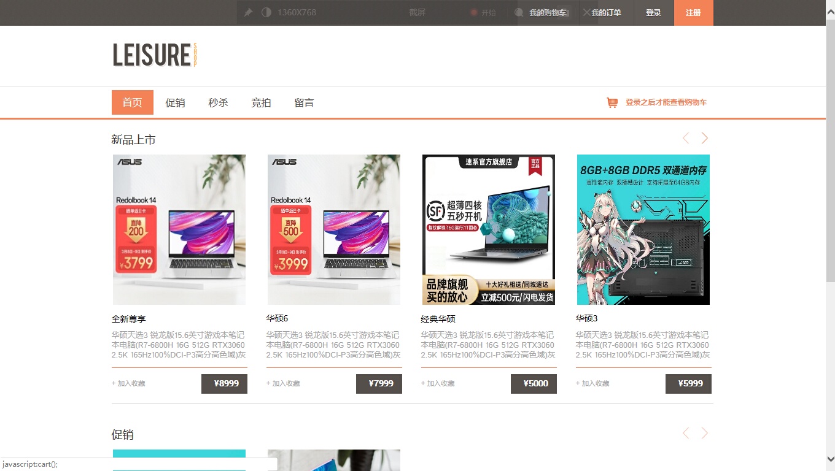Open the 秒杀 flash sale tab
The height and width of the screenshot is (471, 835).
(x=218, y=102)
